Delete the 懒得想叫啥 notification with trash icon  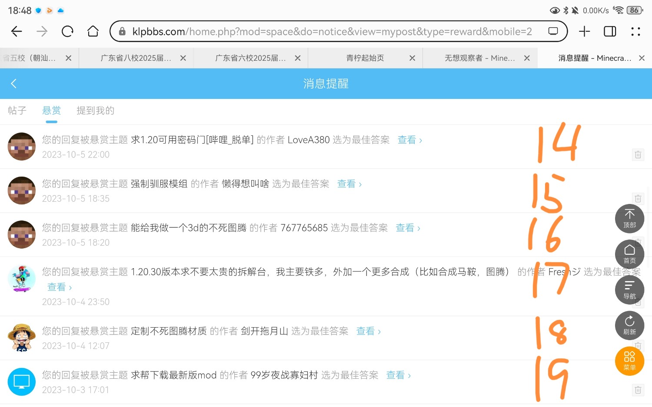pyautogui.click(x=638, y=199)
